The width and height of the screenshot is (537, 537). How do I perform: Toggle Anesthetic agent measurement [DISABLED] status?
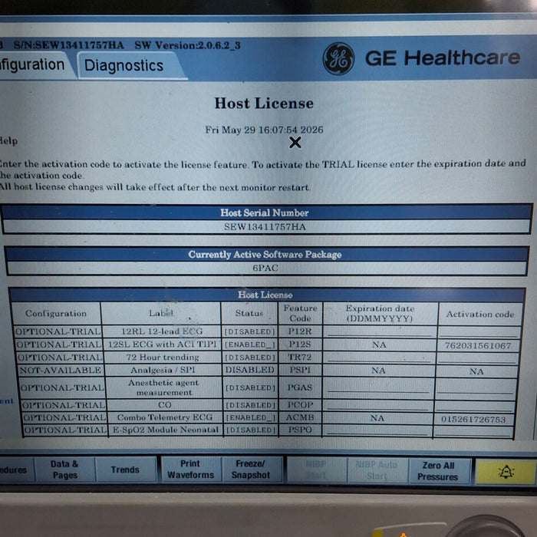(251, 387)
